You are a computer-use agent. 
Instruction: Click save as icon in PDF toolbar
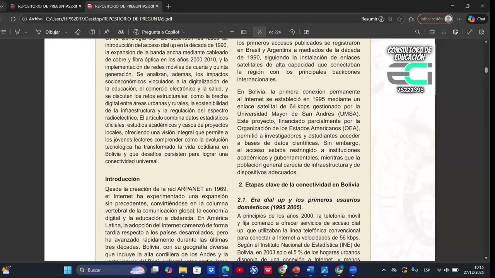[456, 32]
